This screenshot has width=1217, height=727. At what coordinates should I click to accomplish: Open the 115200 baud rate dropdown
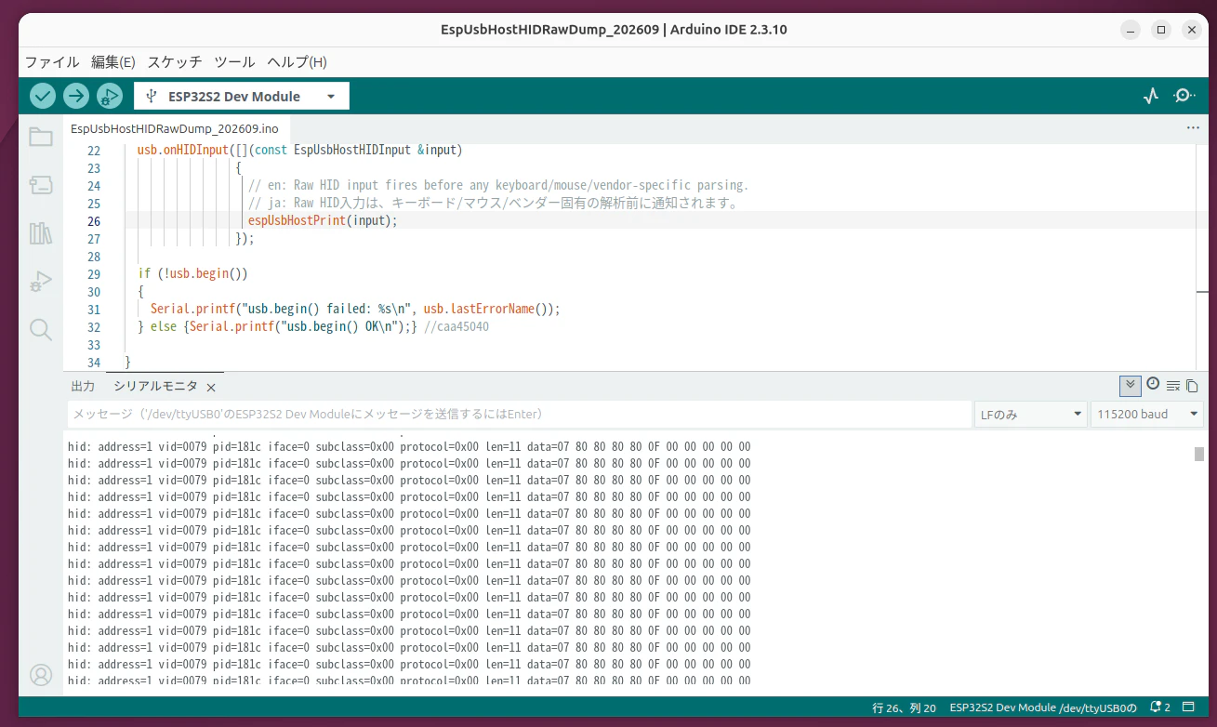point(1146,414)
